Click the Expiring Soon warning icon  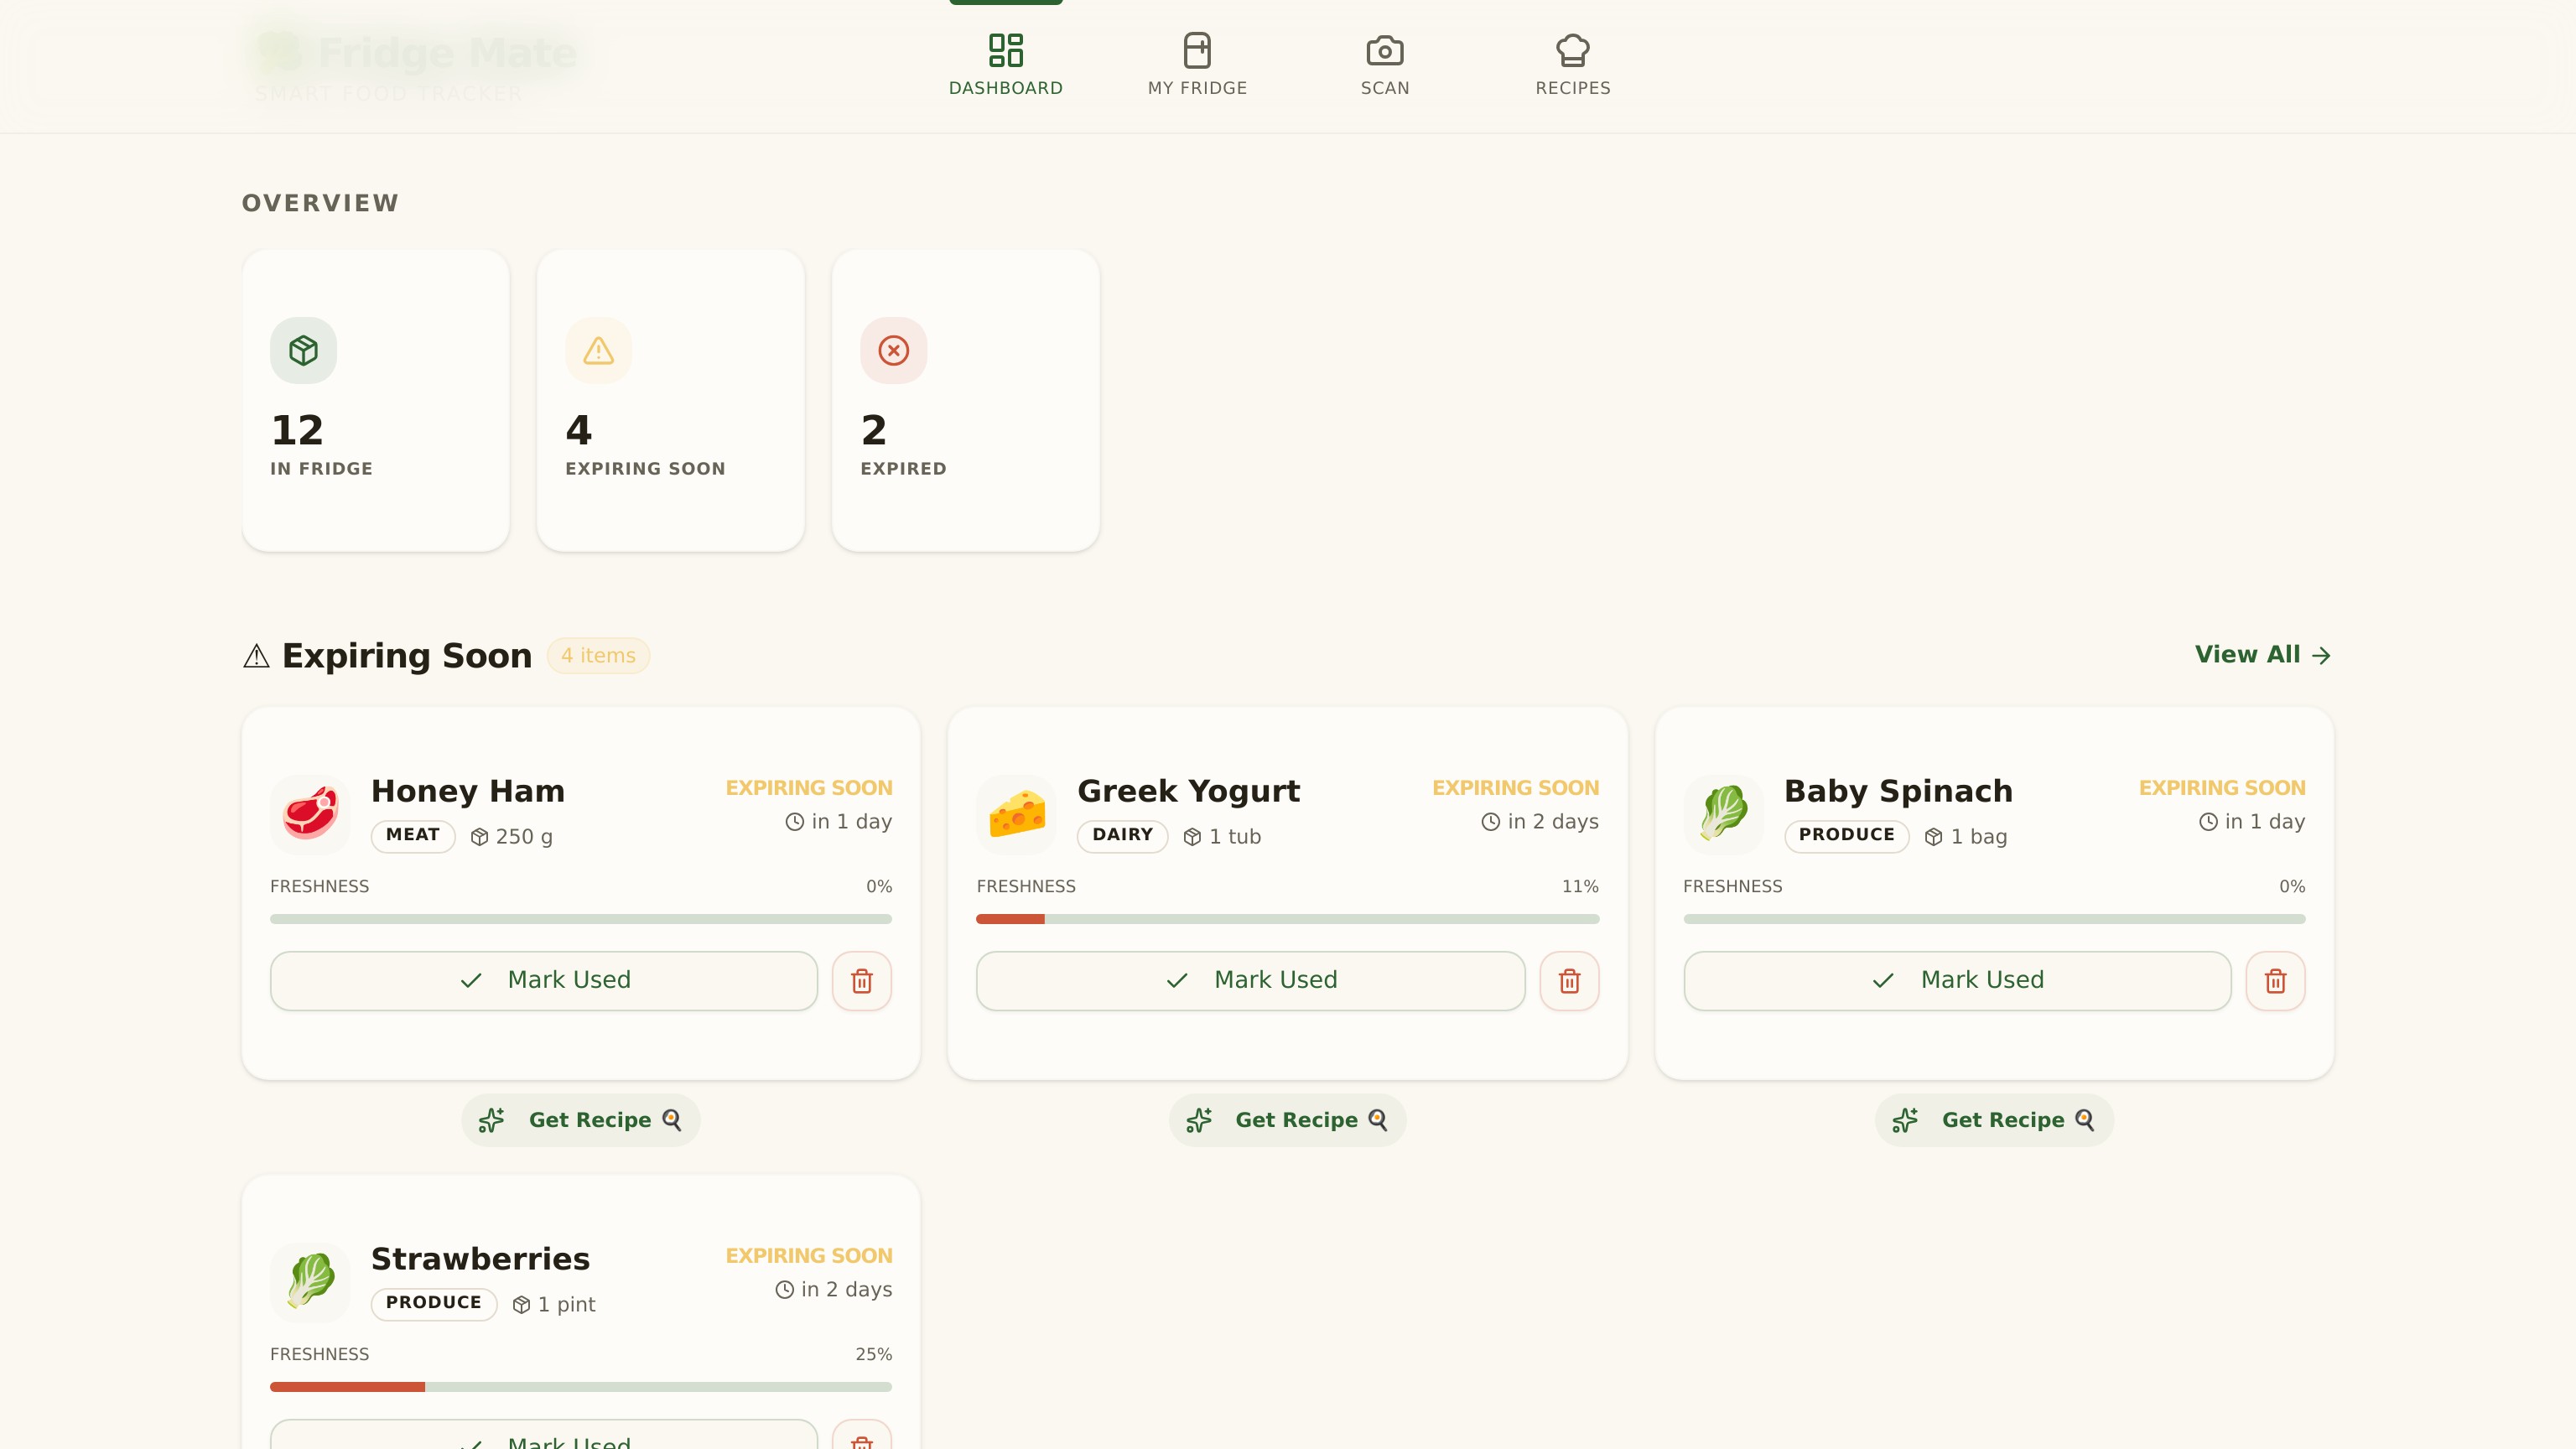598,351
